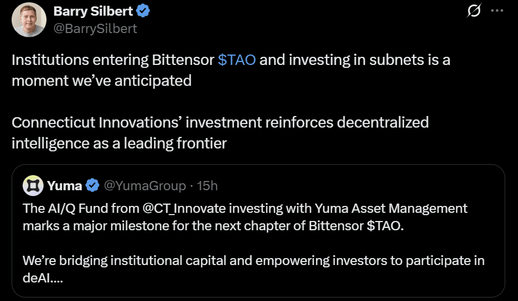518x301 pixels.
Task: Open the Barry Silbert display name link
Action: 93,11
